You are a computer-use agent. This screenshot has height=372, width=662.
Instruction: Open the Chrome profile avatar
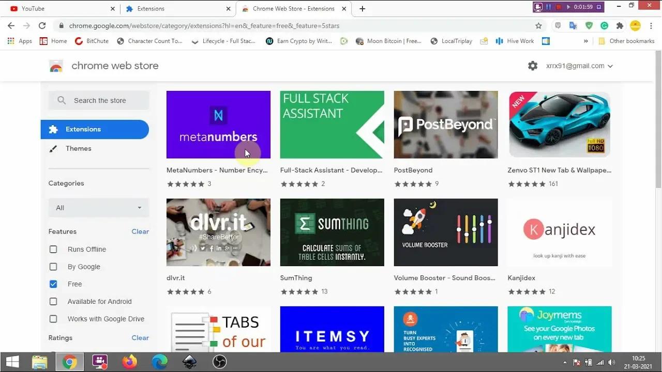point(636,25)
